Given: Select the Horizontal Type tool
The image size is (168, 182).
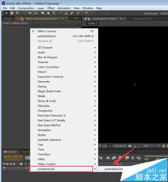Looking at the screenshot, I should 54,13.
